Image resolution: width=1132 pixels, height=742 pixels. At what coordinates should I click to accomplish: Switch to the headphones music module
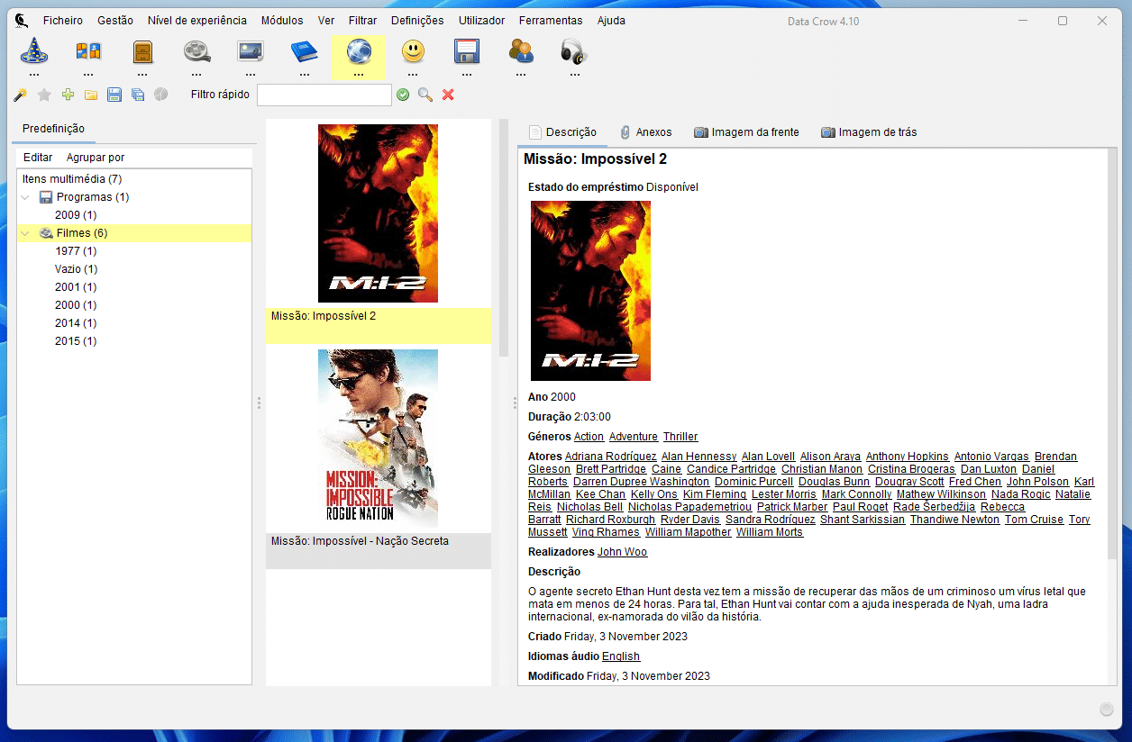click(x=574, y=52)
